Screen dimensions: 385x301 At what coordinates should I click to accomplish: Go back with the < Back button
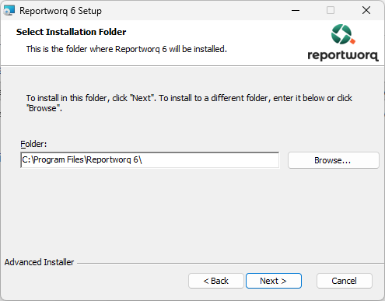(216, 281)
